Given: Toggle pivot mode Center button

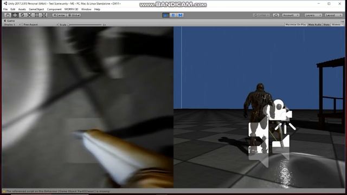Looking at the screenshot, I should (x=59, y=15).
